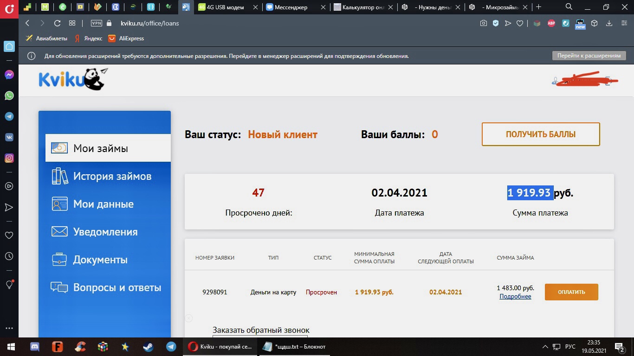
Task: Switch to the Мессенджер browser tab
Action: click(x=295, y=7)
